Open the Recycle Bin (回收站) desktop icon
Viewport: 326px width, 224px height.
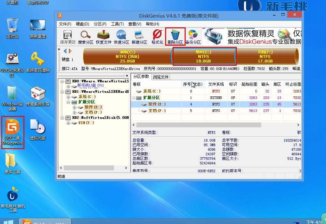click(x=12, y=28)
